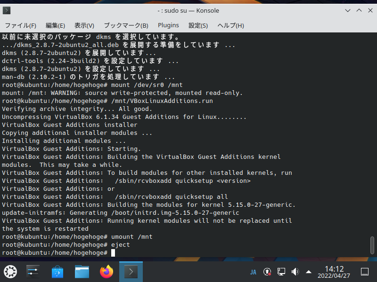
Task: Click the 'umount /mnt' command text
Action: (132, 237)
